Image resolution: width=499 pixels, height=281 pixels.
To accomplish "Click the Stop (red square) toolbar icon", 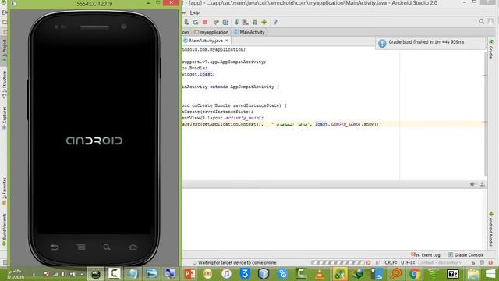I will [205, 22].
